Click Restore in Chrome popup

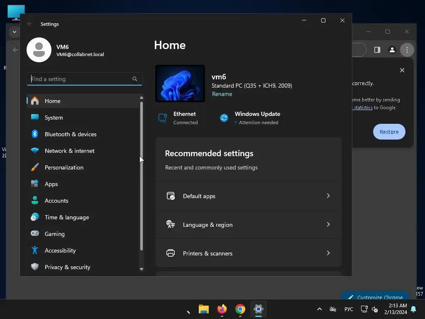[389, 132]
